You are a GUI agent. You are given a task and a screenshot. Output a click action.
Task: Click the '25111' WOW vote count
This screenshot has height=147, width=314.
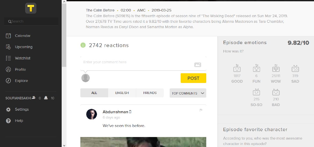(x=276, y=76)
